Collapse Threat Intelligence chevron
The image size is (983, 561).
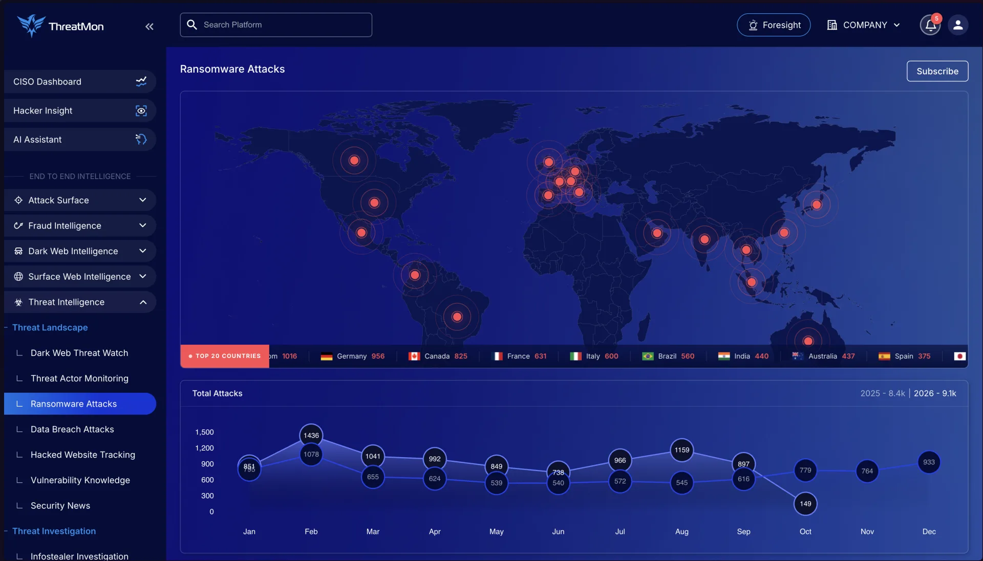[143, 302]
